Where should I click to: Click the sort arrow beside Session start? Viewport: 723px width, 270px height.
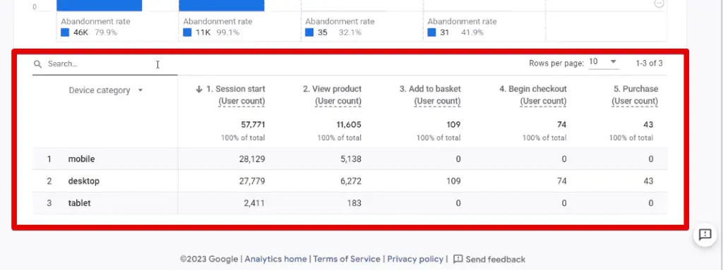pyautogui.click(x=199, y=90)
